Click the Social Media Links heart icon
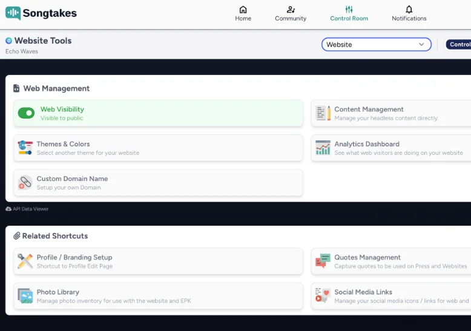471x331 pixels. pyautogui.click(x=322, y=295)
